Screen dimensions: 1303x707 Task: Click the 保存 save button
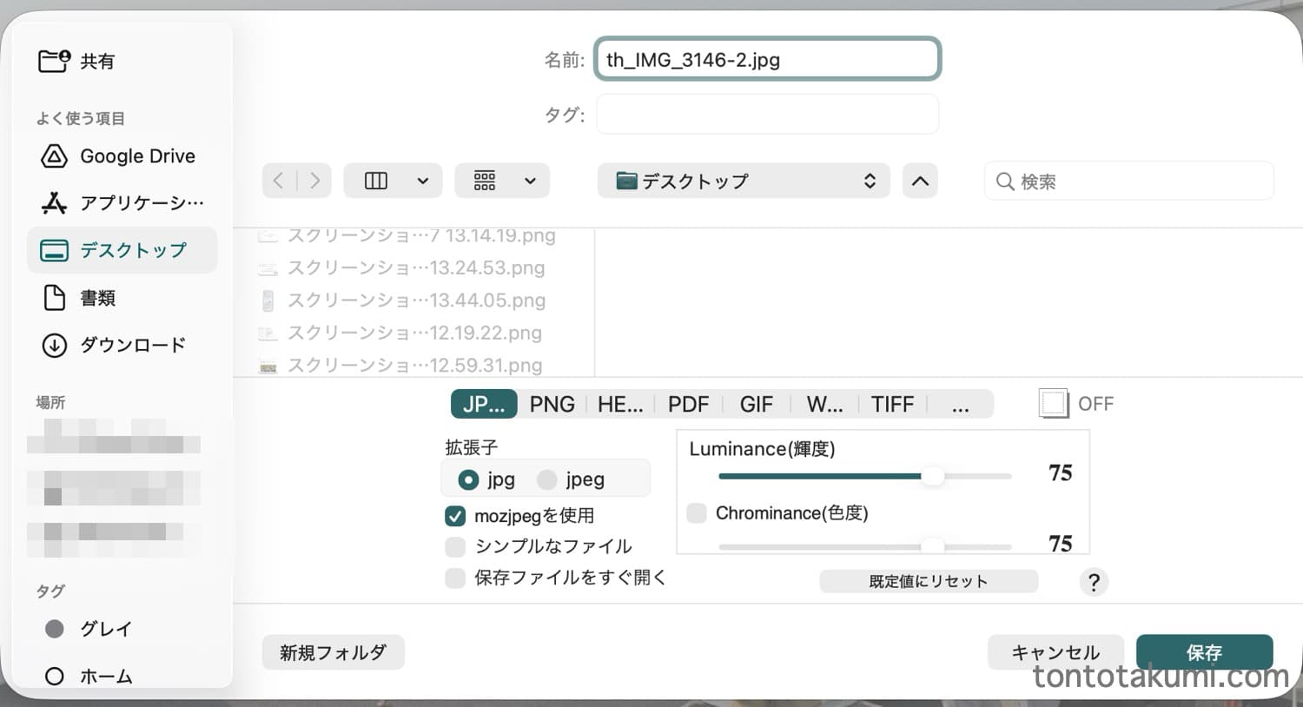pyautogui.click(x=1204, y=652)
